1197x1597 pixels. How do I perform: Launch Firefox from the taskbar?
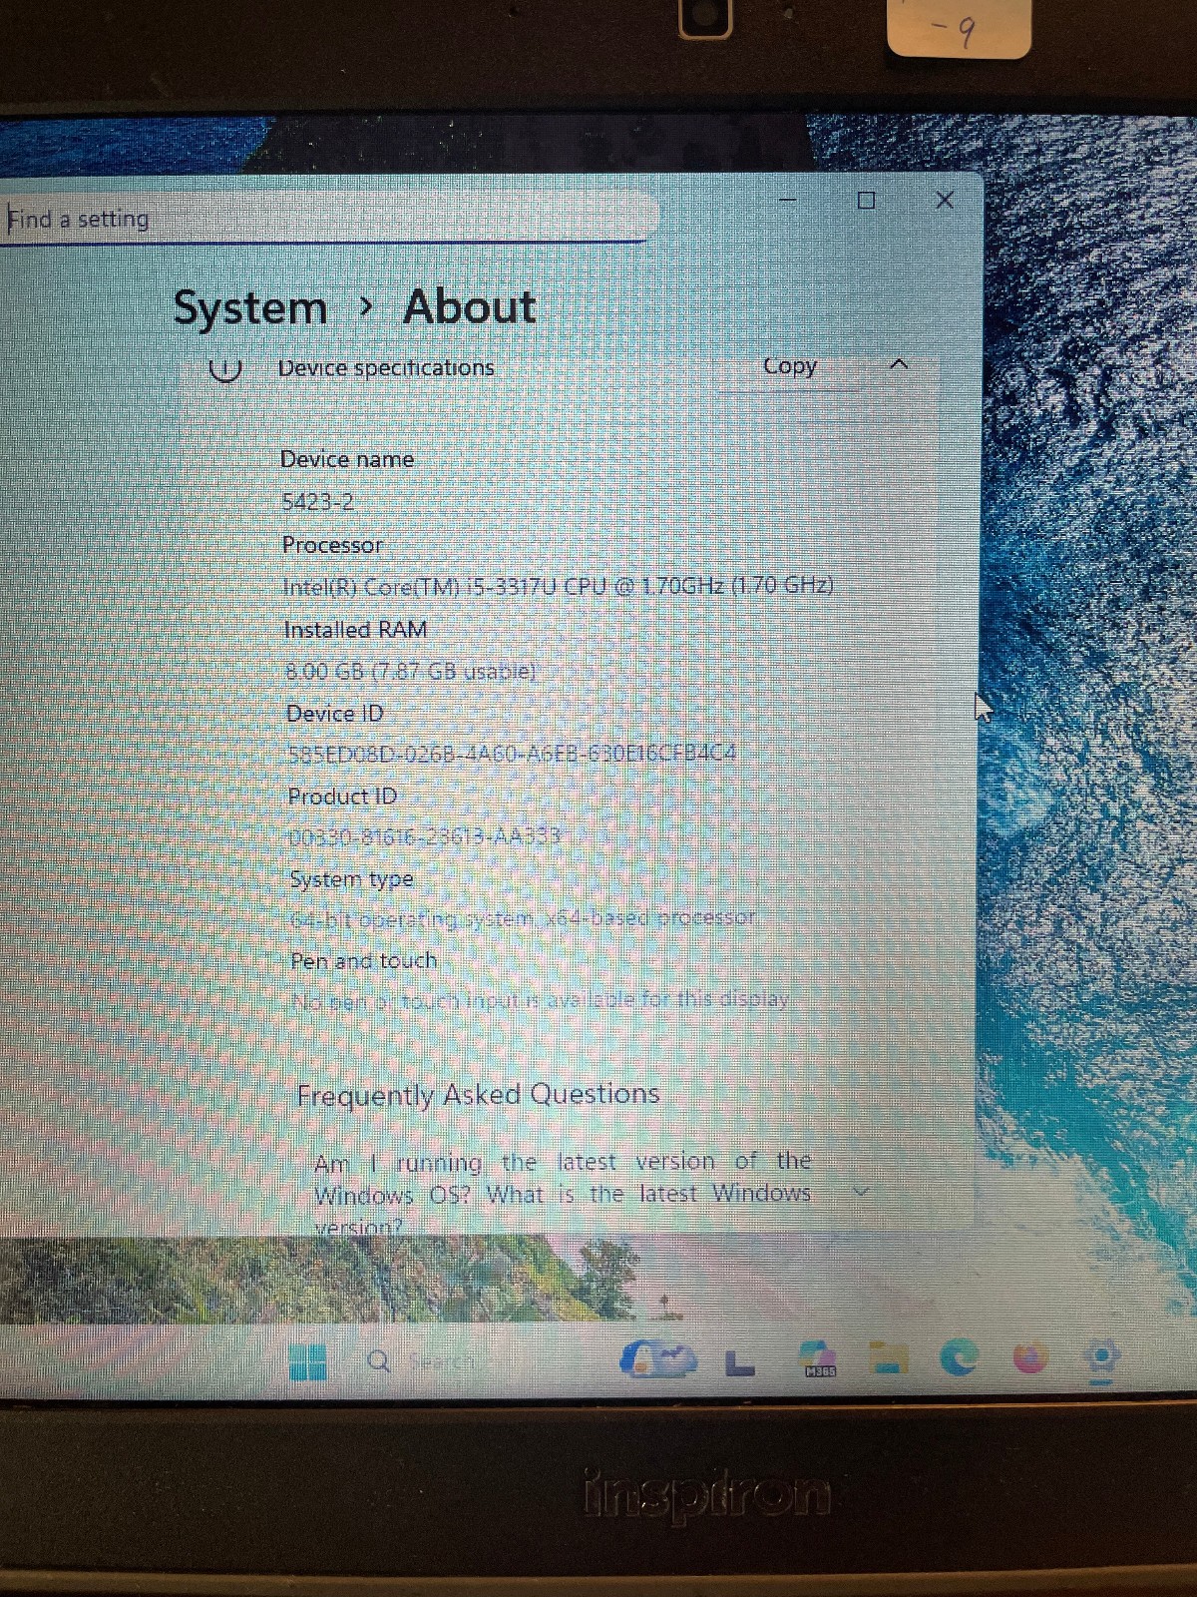point(1030,1357)
